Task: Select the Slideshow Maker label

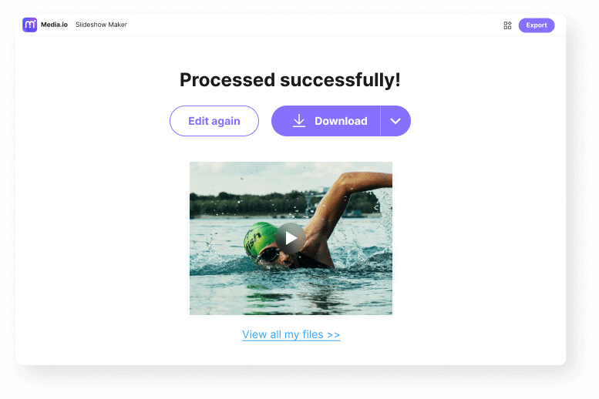Action: click(x=101, y=25)
